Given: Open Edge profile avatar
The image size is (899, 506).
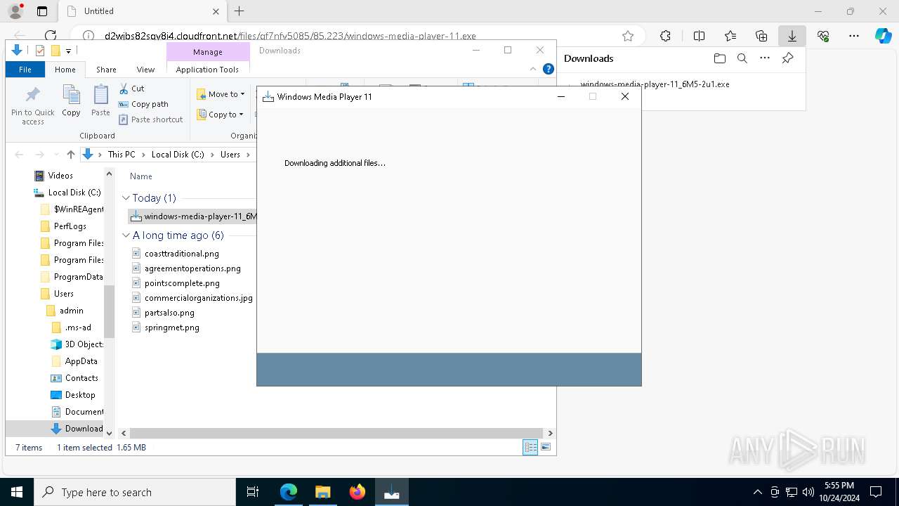Looking at the screenshot, I should pos(15,11).
